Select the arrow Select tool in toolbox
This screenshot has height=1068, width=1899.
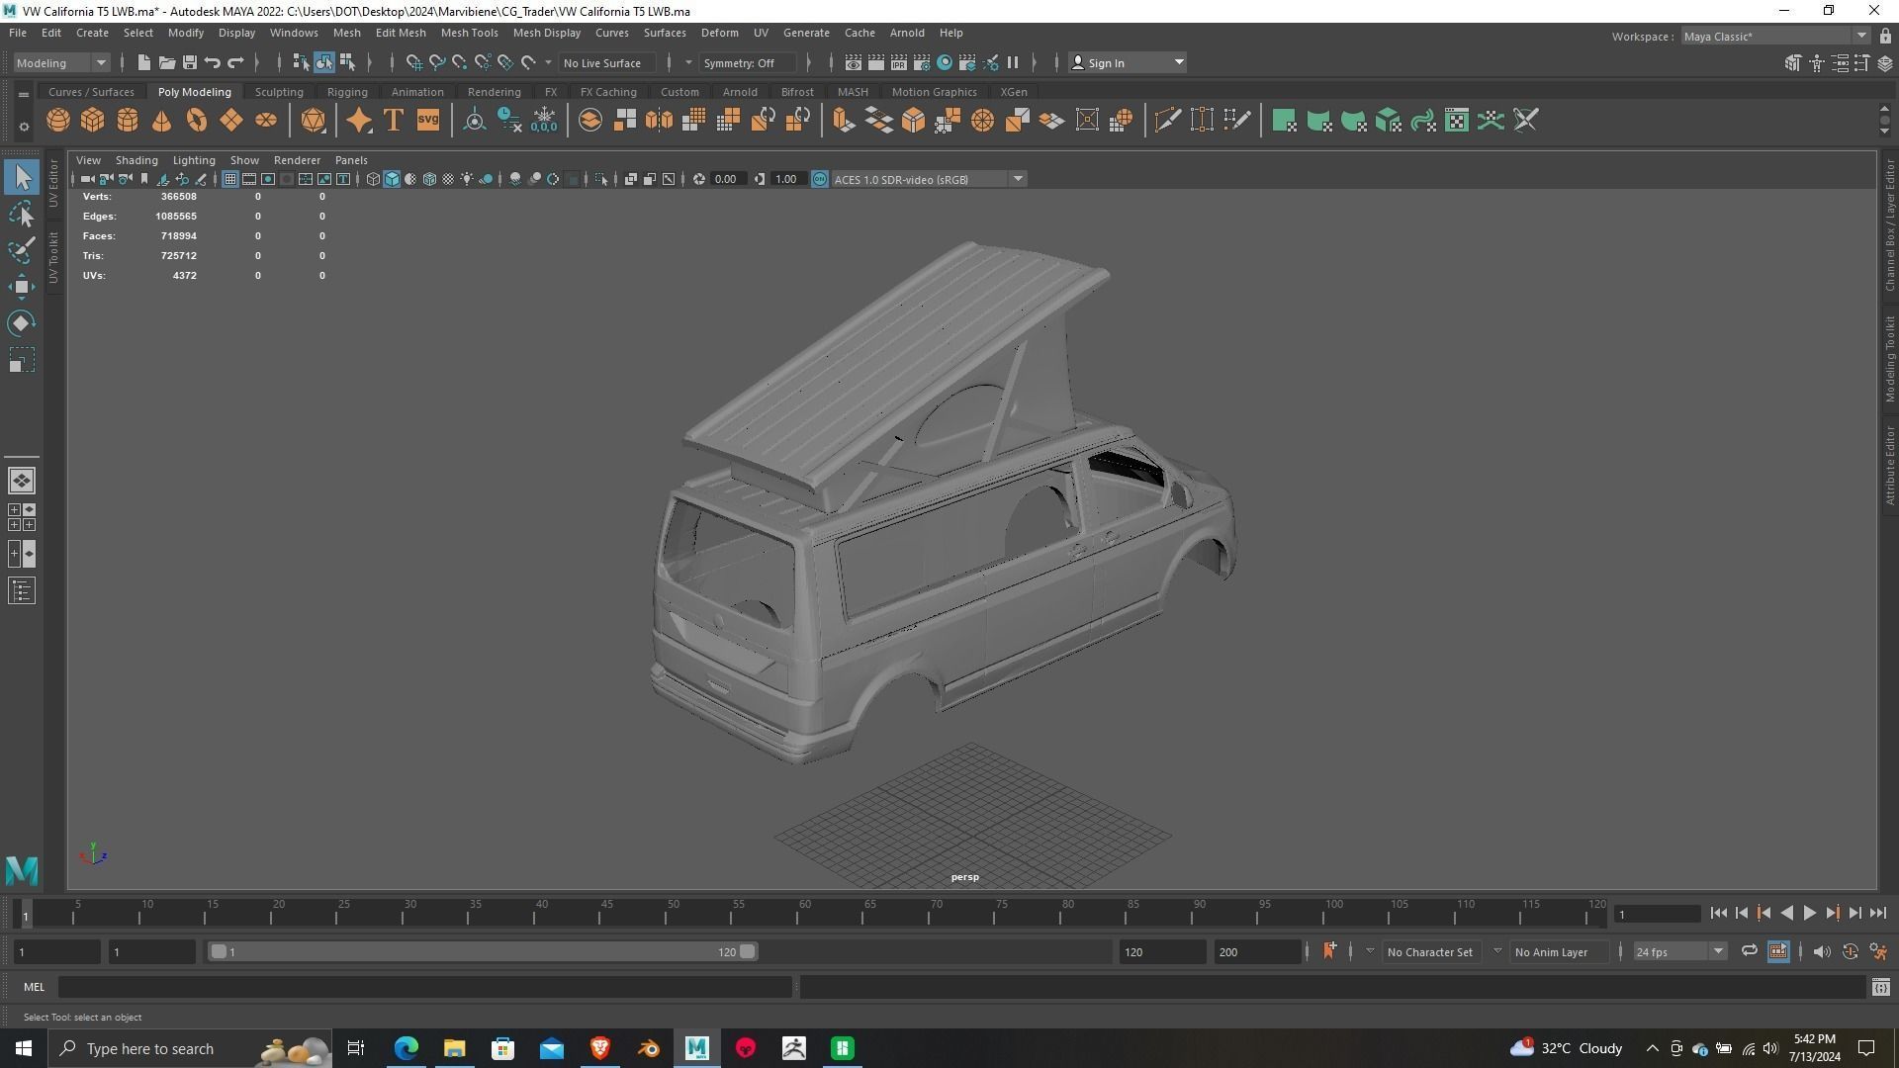coord(22,178)
